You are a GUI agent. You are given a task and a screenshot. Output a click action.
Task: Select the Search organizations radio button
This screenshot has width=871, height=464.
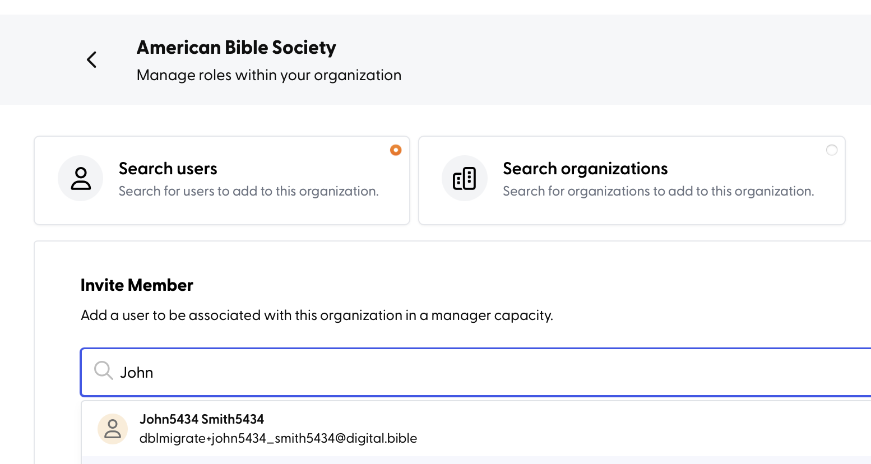[832, 150]
